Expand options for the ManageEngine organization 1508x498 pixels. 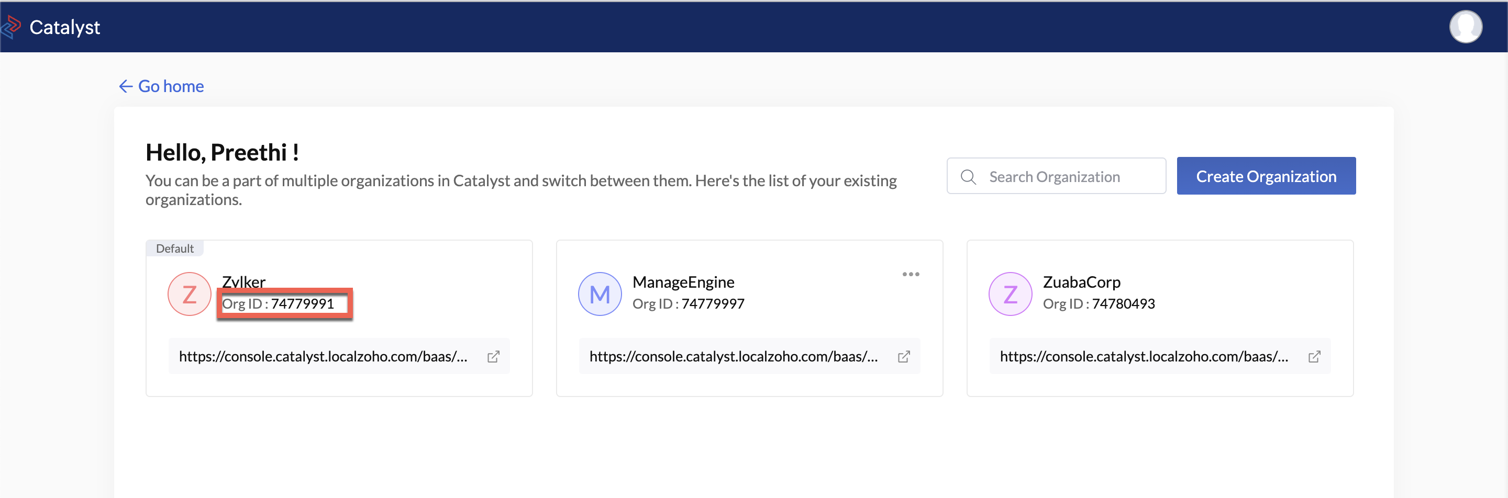coord(911,274)
